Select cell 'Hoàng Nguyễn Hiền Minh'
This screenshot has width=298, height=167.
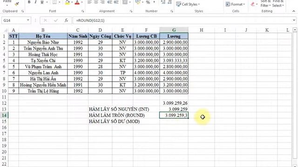(43, 85)
